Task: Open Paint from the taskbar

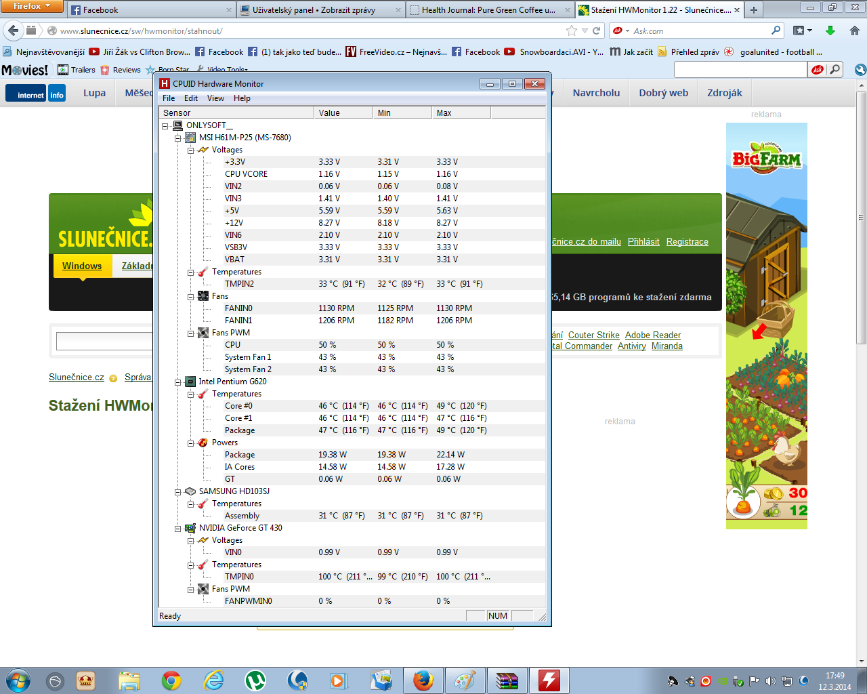Action: [x=465, y=680]
